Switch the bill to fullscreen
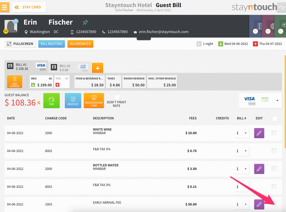The width and height of the screenshot is (286, 212). click(20, 44)
